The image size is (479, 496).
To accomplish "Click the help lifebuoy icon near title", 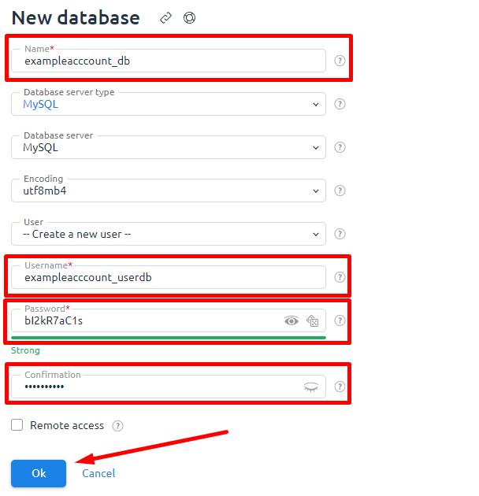I will (189, 18).
